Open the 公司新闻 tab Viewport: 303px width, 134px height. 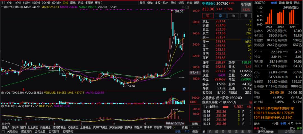(x=54, y=131)
